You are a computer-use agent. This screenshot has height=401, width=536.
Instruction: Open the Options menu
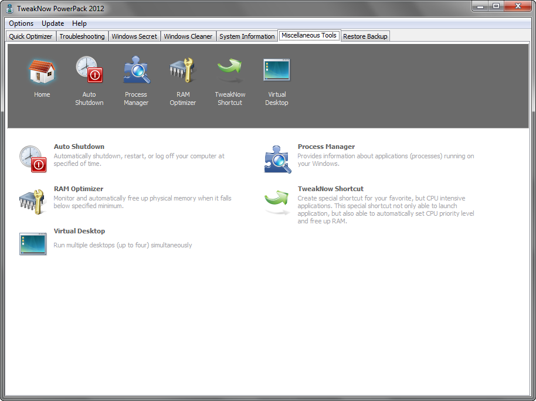[21, 23]
